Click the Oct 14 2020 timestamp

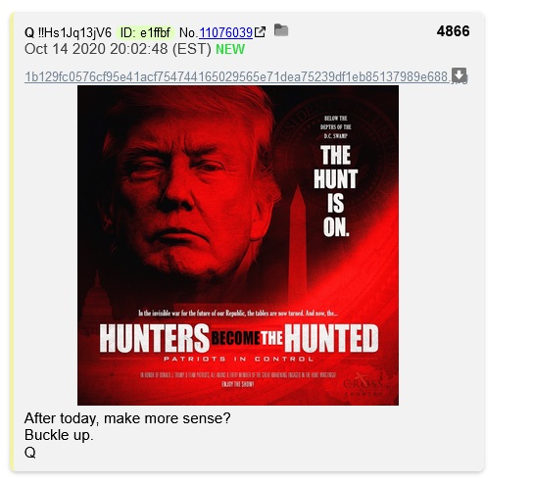(118, 49)
